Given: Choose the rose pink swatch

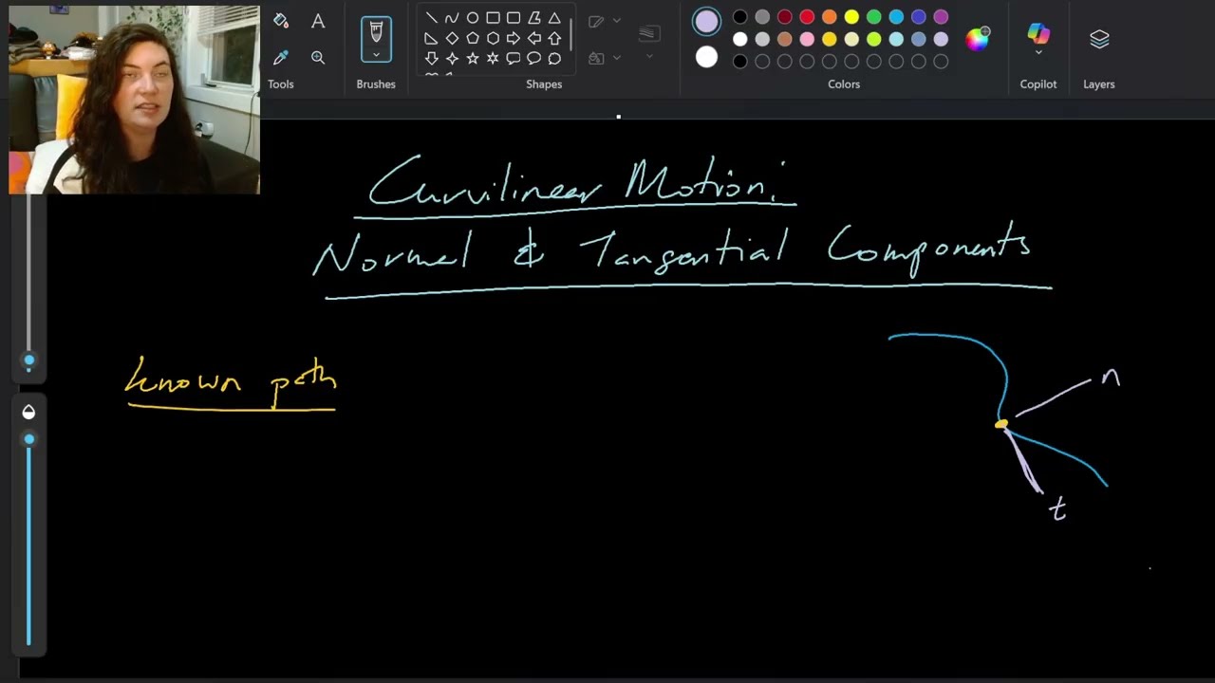Looking at the screenshot, I should coord(807,39).
